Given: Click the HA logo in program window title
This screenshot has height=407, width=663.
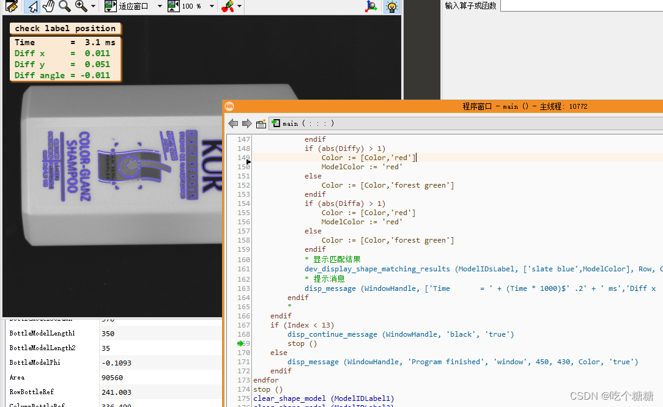Looking at the screenshot, I should (229, 106).
